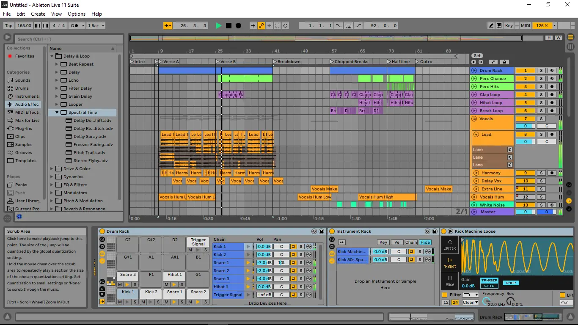The width and height of the screenshot is (578, 325).
Task: Click the Stop transport button
Action: click(228, 26)
